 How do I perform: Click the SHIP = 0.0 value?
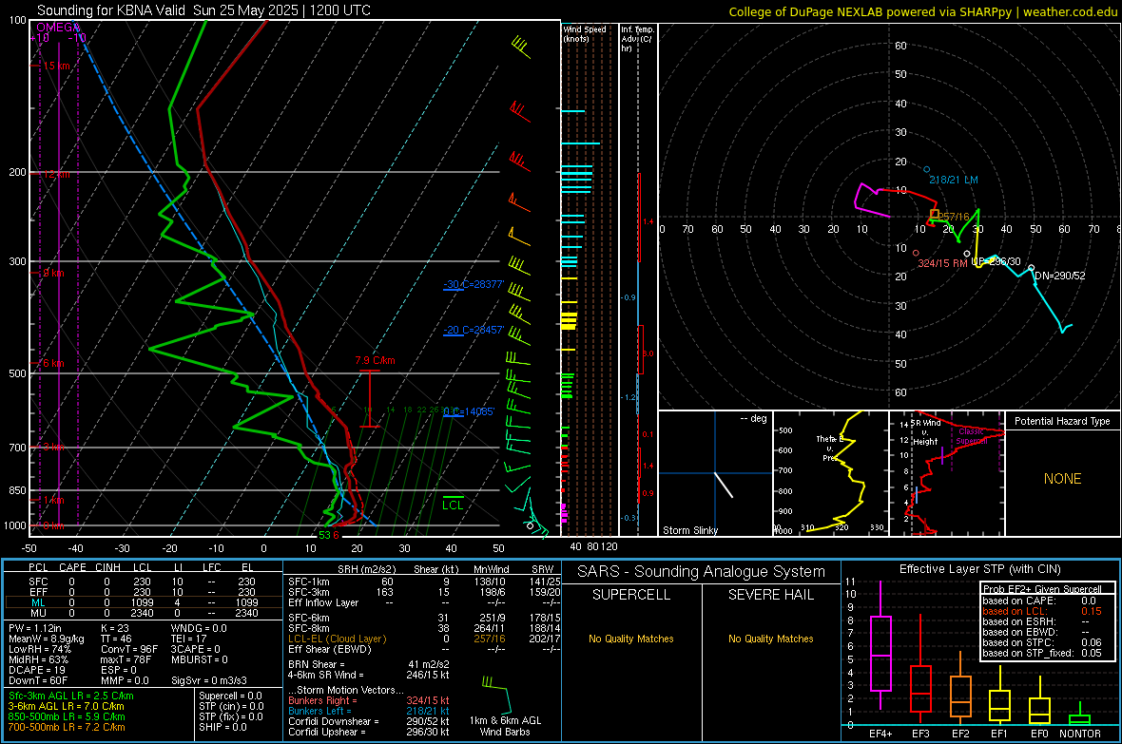(222, 728)
